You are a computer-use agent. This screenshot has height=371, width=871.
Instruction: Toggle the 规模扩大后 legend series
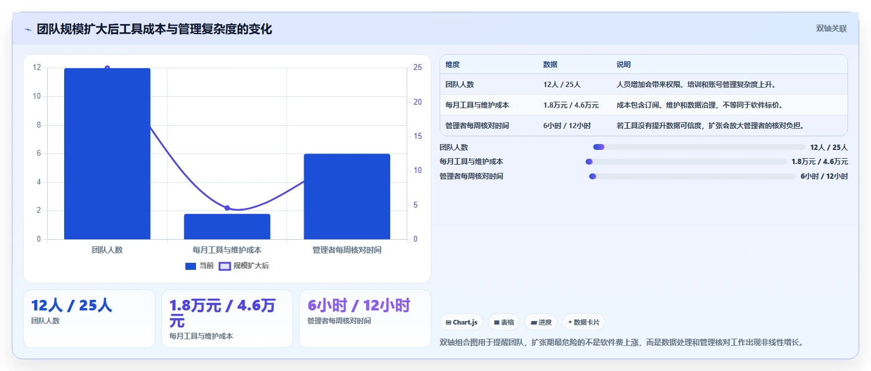pos(244,266)
